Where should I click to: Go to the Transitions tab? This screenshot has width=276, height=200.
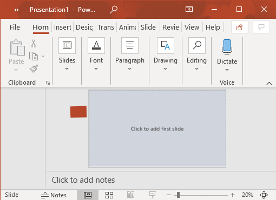(106, 27)
